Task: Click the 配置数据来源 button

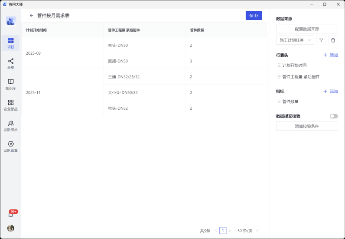Action: coord(307,29)
